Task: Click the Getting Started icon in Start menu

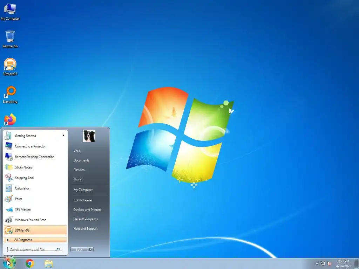Action: [x=8, y=136]
